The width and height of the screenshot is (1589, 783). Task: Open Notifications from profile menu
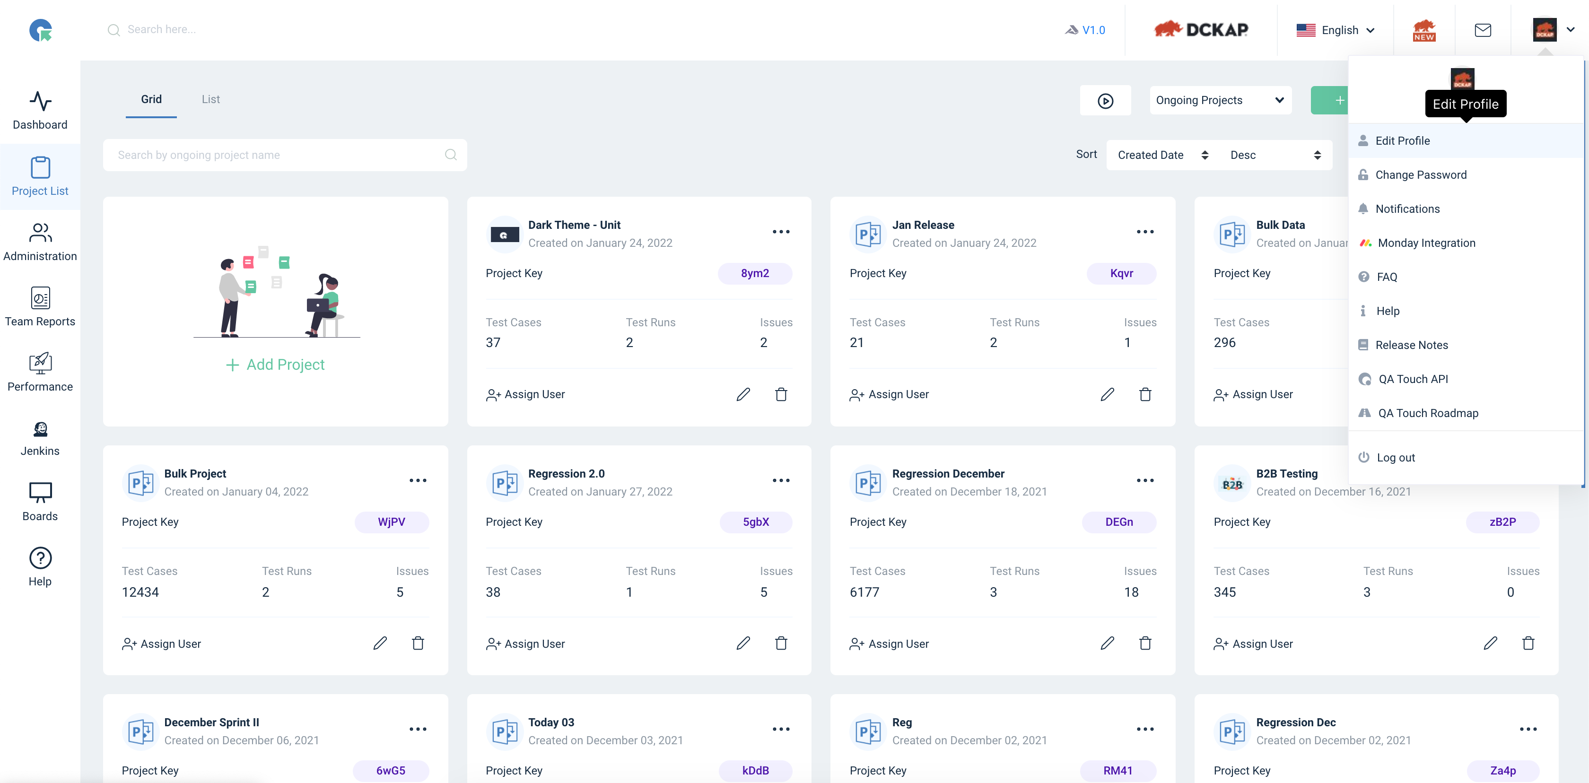1465,209
